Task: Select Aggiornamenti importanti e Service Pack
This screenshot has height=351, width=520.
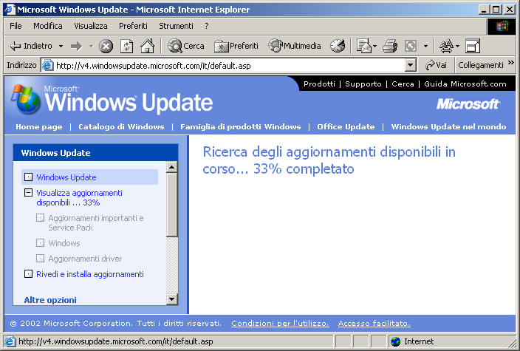Action: coord(96,223)
